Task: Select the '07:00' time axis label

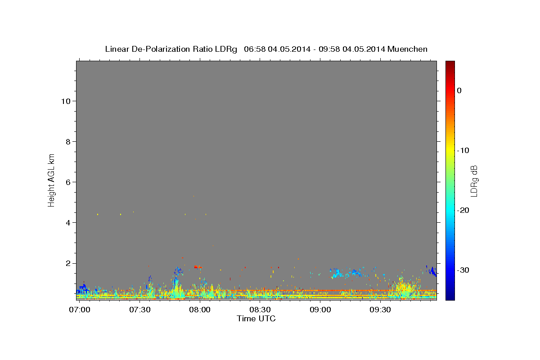Action: [80, 310]
